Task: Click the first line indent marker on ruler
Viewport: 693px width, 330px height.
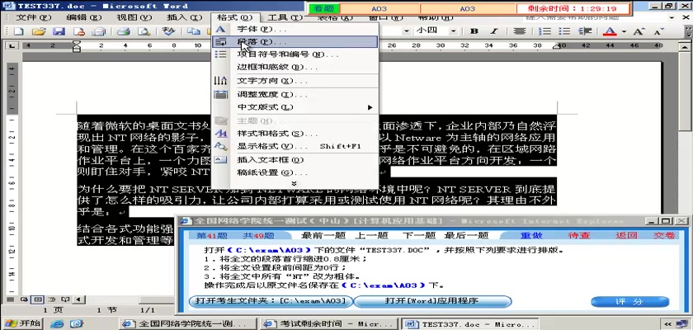Action: pyautogui.click(x=77, y=43)
